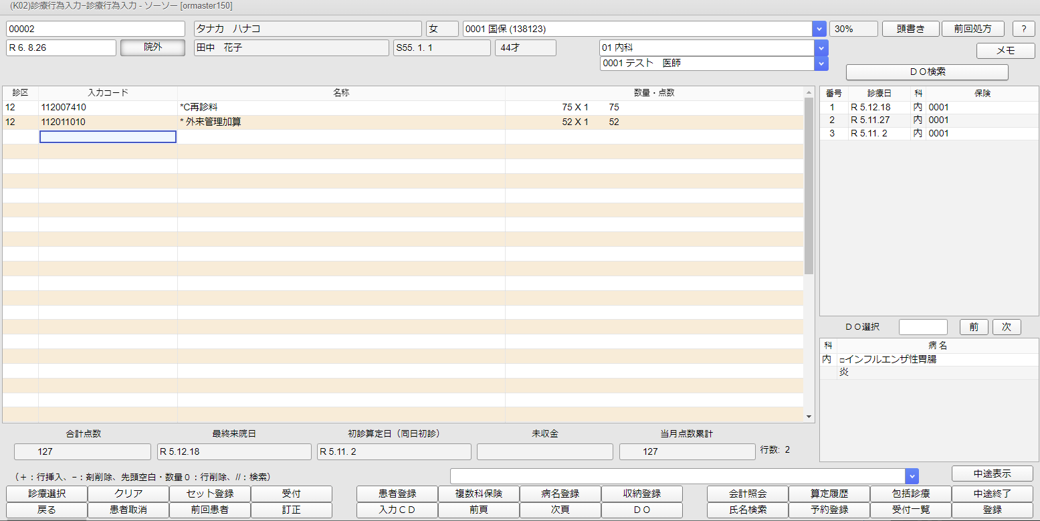1040x521 pixels.
Task: Click scroll down arrow of the treatment table
Action: (809, 416)
